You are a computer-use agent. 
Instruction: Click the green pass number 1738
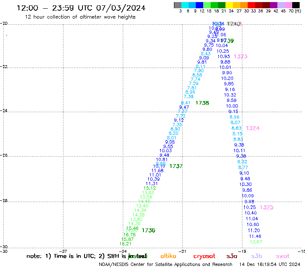(202, 103)
